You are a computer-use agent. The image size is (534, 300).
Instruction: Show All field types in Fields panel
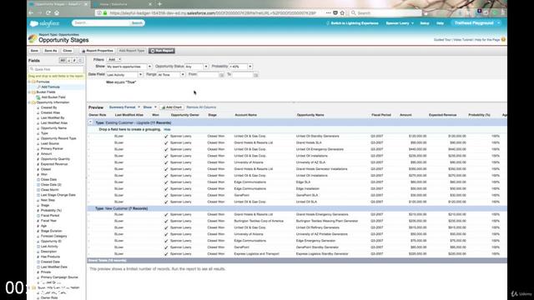click(63, 61)
